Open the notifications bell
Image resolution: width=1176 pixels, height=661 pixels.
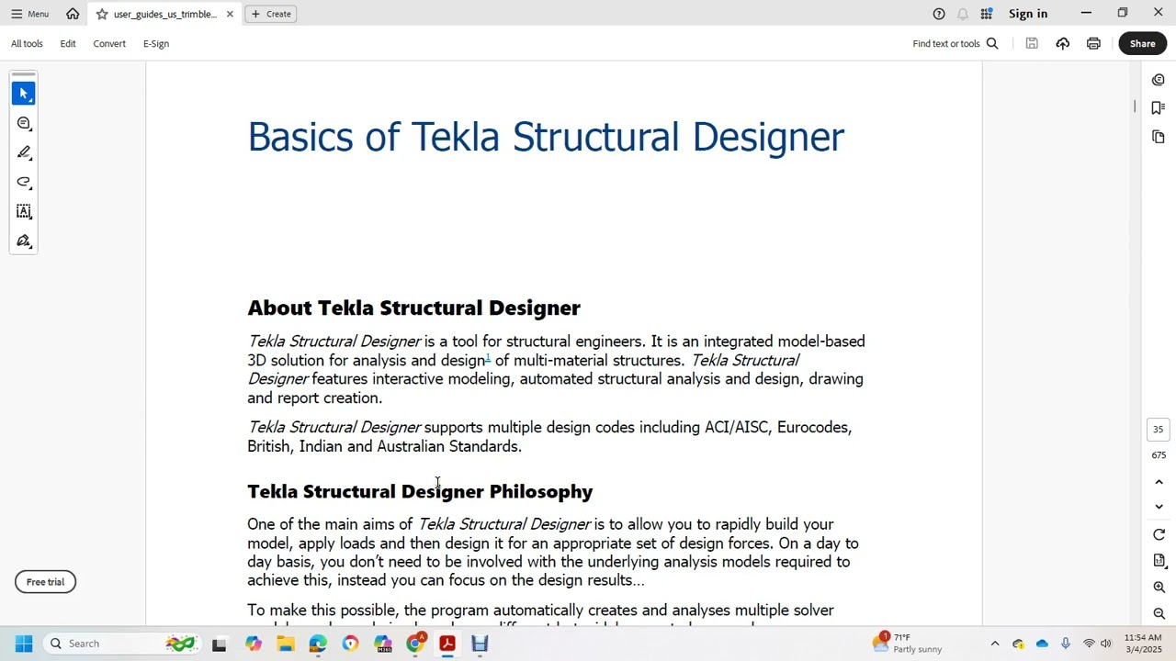pos(963,14)
